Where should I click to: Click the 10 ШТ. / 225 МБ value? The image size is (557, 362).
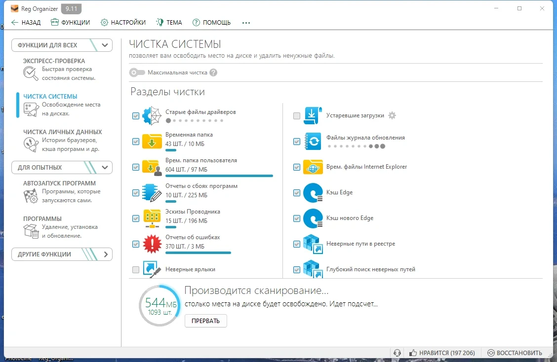tap(186, 195)
